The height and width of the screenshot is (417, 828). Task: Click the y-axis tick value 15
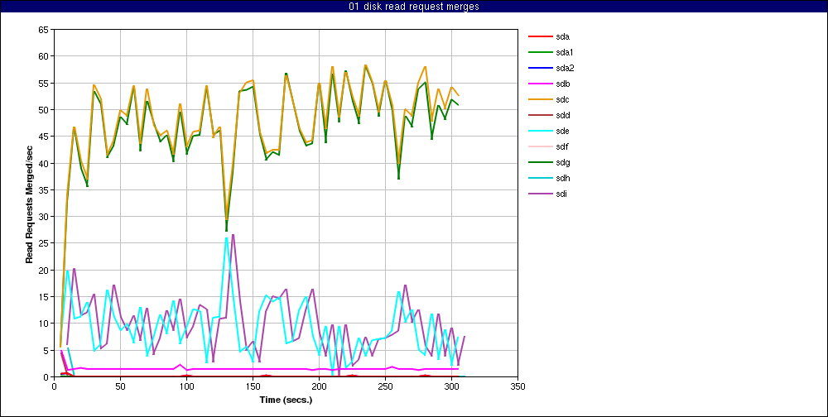pyautogui.click(x=44, y=297)
